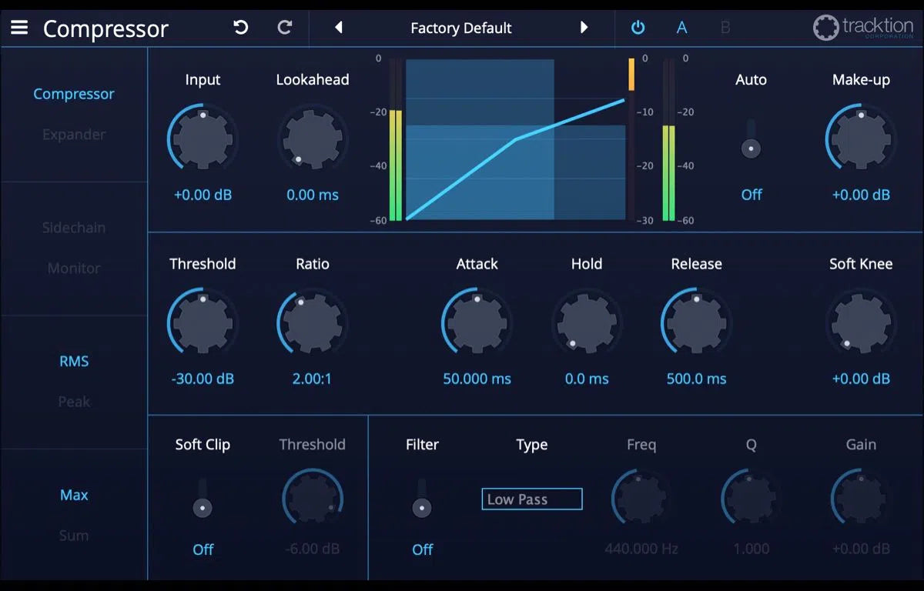Enable the Auto make-up toggle

coord(751,146)
